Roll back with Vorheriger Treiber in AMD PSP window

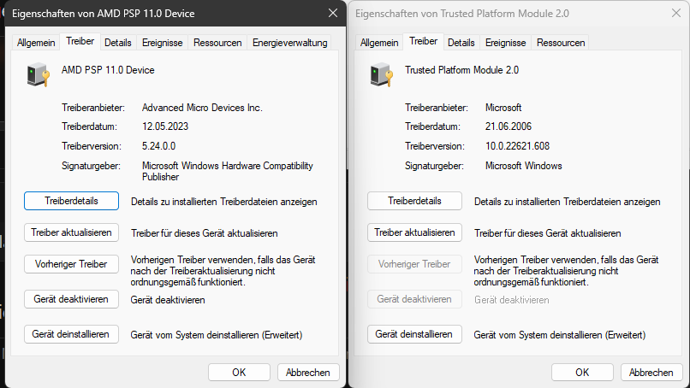coord(71,264)
